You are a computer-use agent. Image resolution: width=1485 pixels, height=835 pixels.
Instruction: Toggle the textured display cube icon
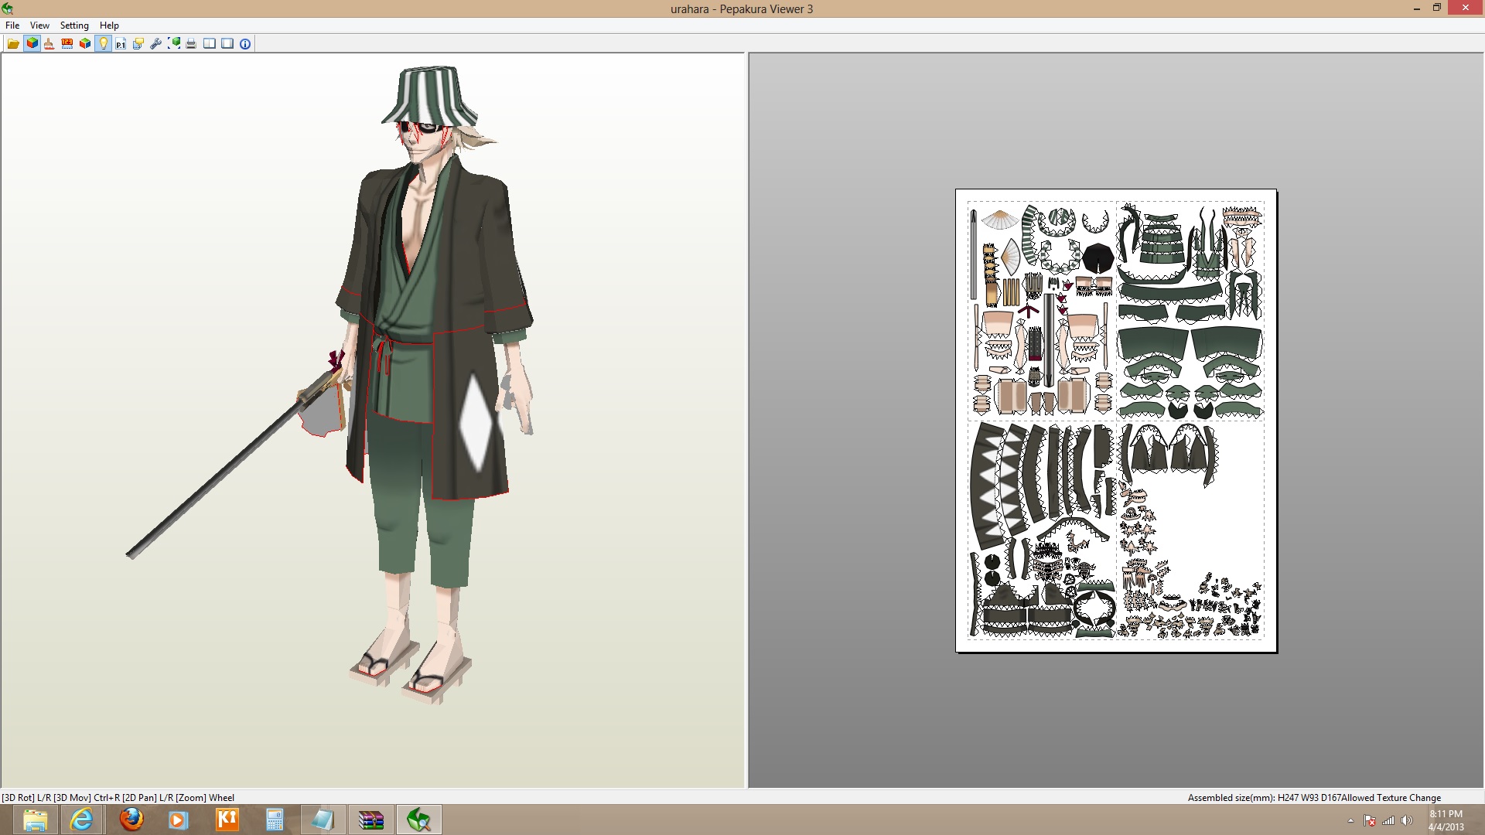(x=31, y=43)
